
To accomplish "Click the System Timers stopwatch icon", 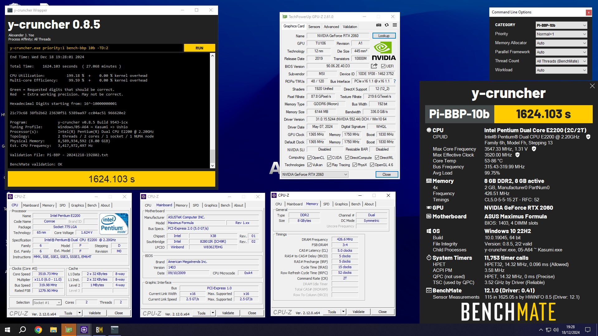I will (429, 258).
